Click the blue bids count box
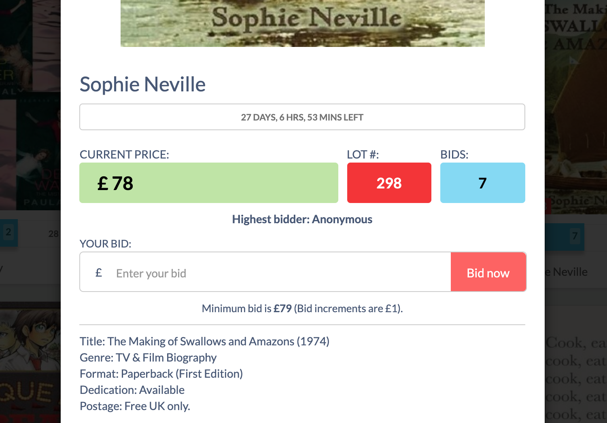607x423 pixels. click(482, 183)
